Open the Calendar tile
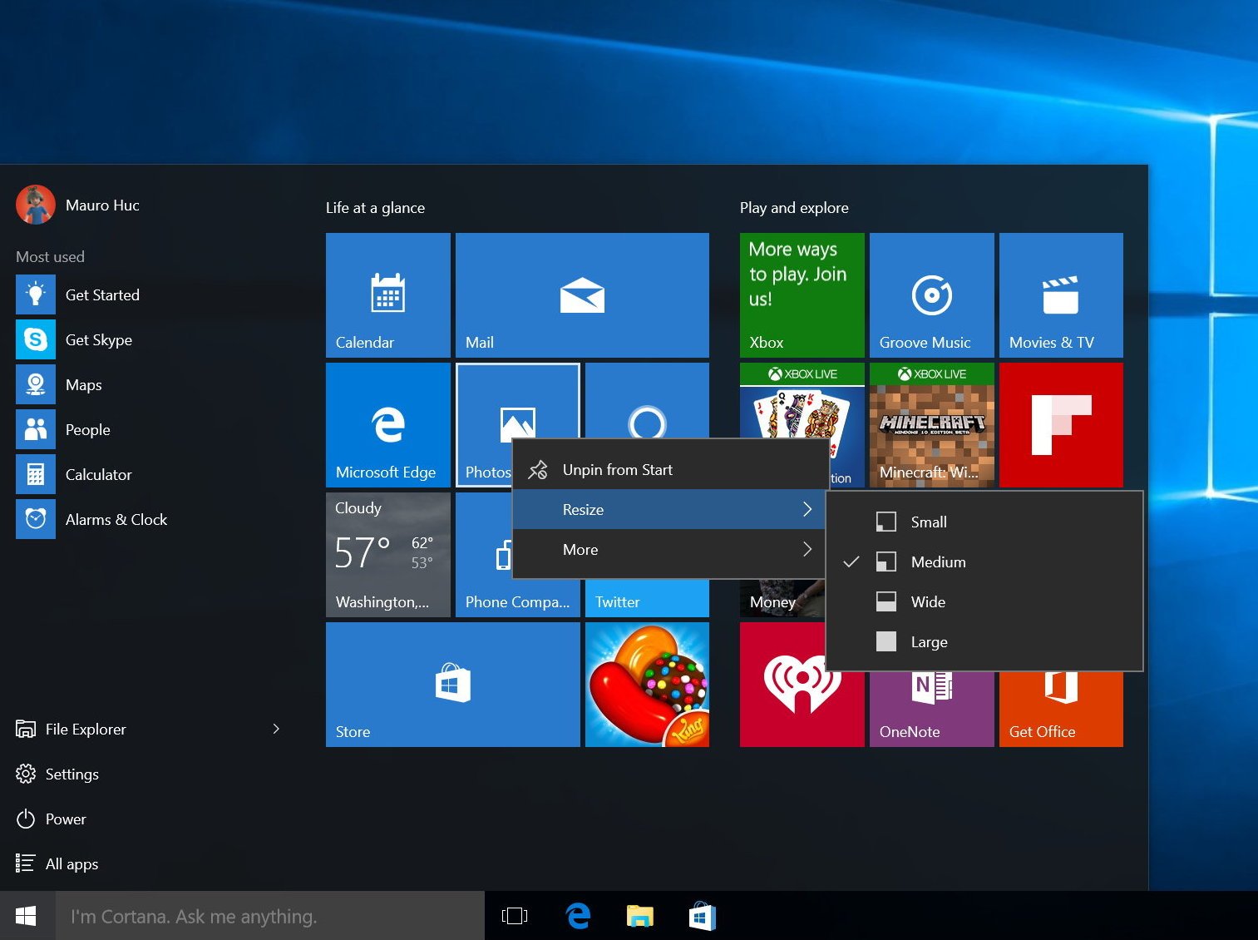This screenshot has height=940, width=1258. pyautogui.click(x=387, y=294)
